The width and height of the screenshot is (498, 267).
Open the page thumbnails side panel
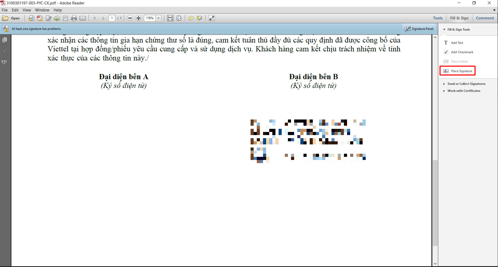click(x=5, y=40)
